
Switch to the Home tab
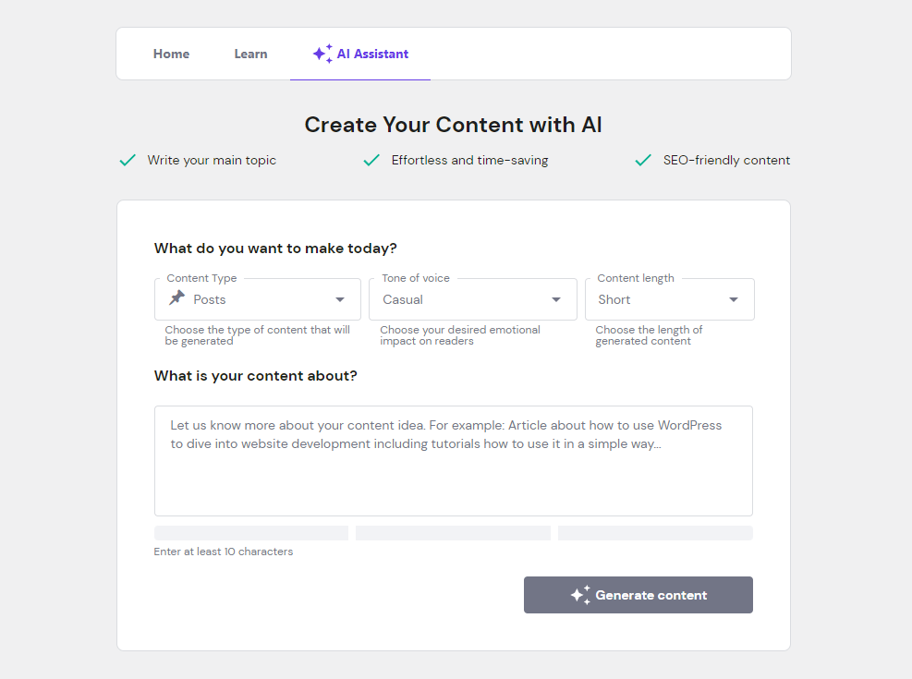[171, 53]
